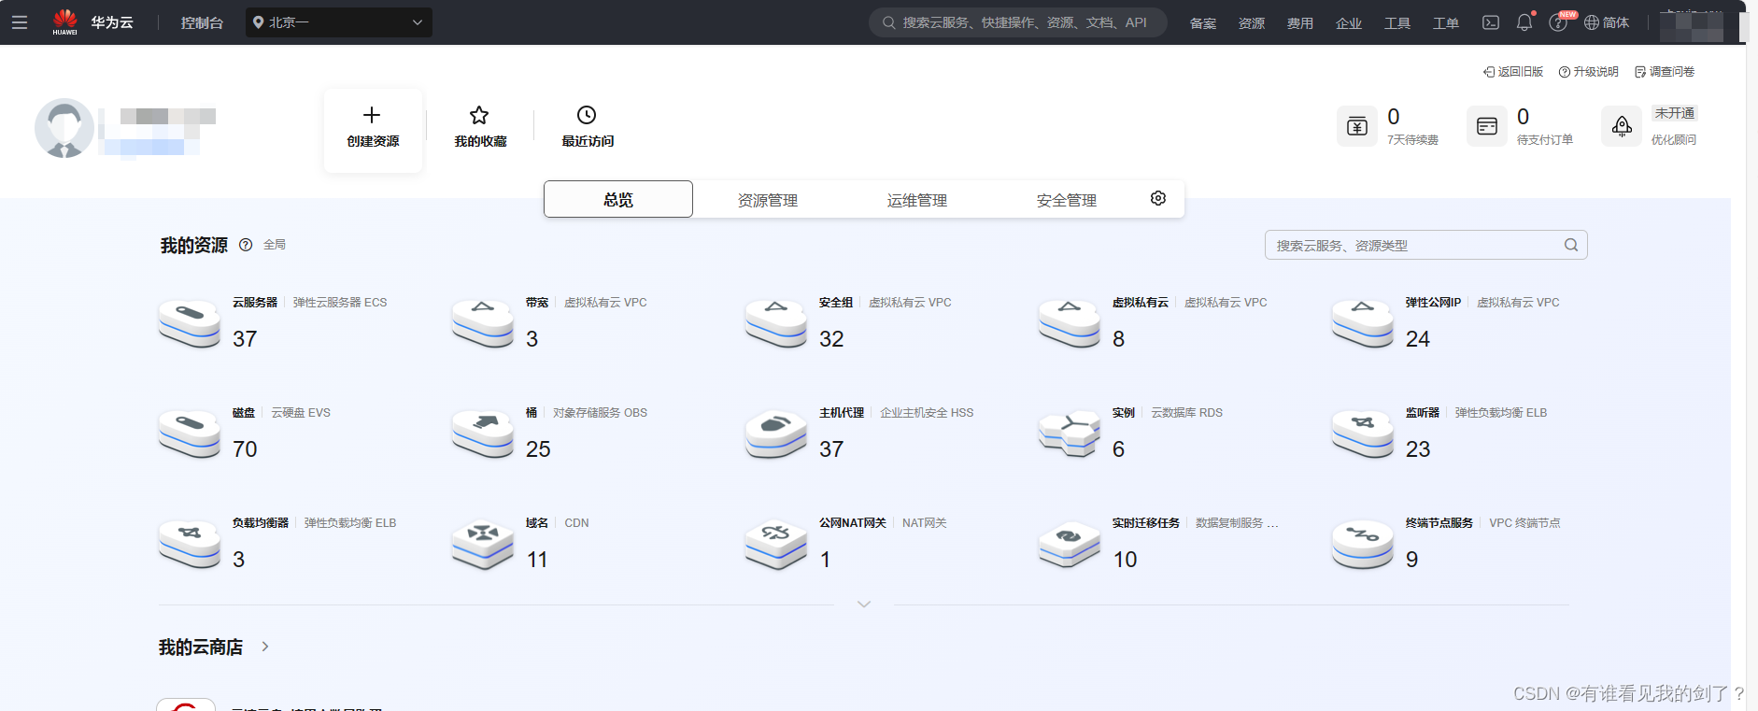Open the 工具 menu

coord(1397,23)
